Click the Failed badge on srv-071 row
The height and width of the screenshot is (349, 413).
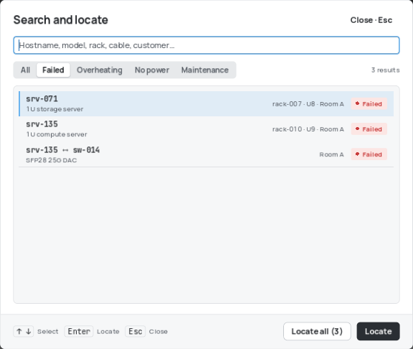point(369,104)
